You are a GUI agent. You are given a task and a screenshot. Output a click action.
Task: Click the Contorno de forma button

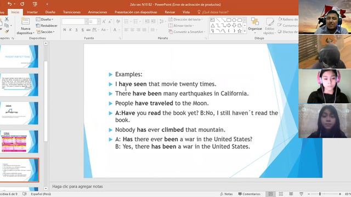(288, 26)
